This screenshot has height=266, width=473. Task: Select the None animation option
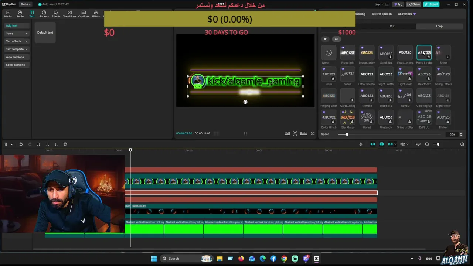coord(329,53)
